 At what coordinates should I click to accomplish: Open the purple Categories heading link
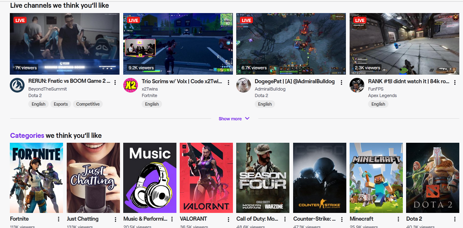click(27, 135)
